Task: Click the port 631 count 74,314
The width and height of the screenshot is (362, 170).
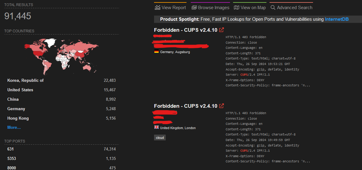Action: pyautogui.click(x=110, y=149)
